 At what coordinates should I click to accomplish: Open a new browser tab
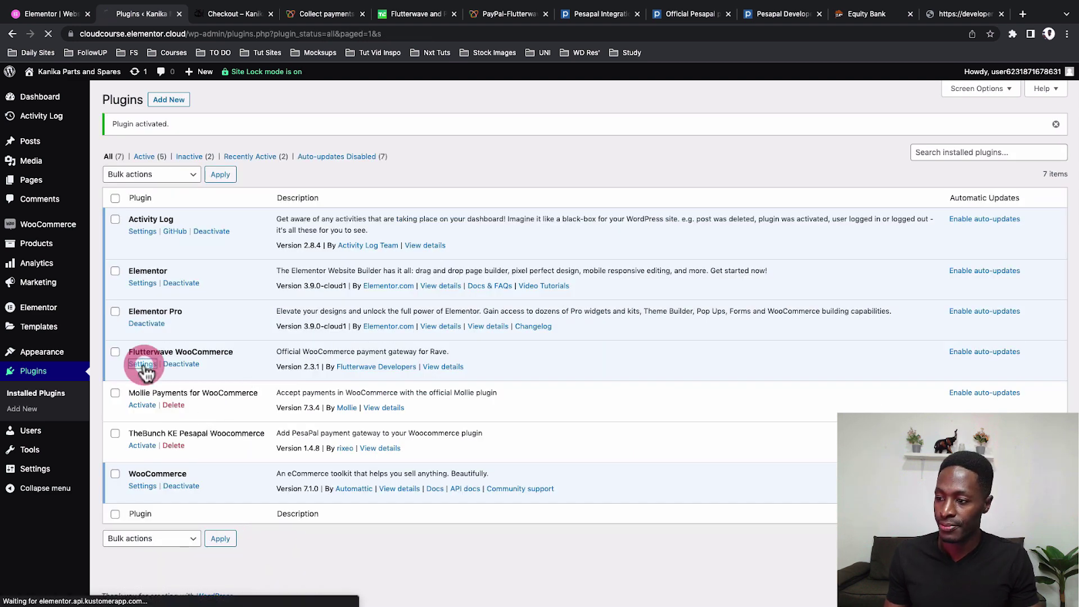[1022, 13]
